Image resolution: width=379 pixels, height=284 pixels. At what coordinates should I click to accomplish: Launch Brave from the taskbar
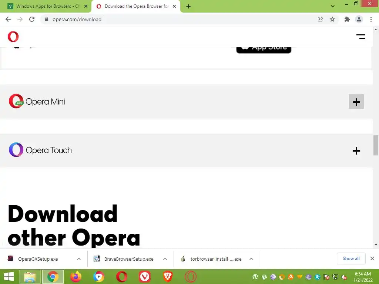coord(168,277)
